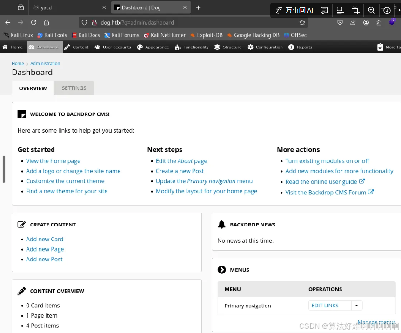Screen dimensions: 401x333
Task: Click the Administration breadcrumb link
Action: coord(45,63)
